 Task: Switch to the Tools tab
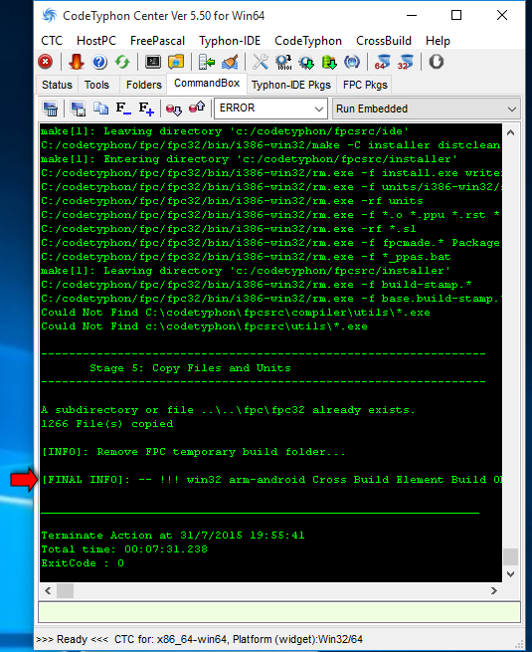[x=96, y=85]
